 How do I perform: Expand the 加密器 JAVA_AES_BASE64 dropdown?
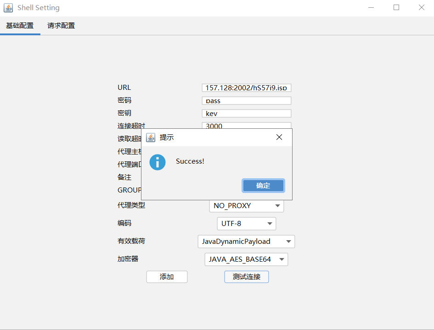coord(246,259)
